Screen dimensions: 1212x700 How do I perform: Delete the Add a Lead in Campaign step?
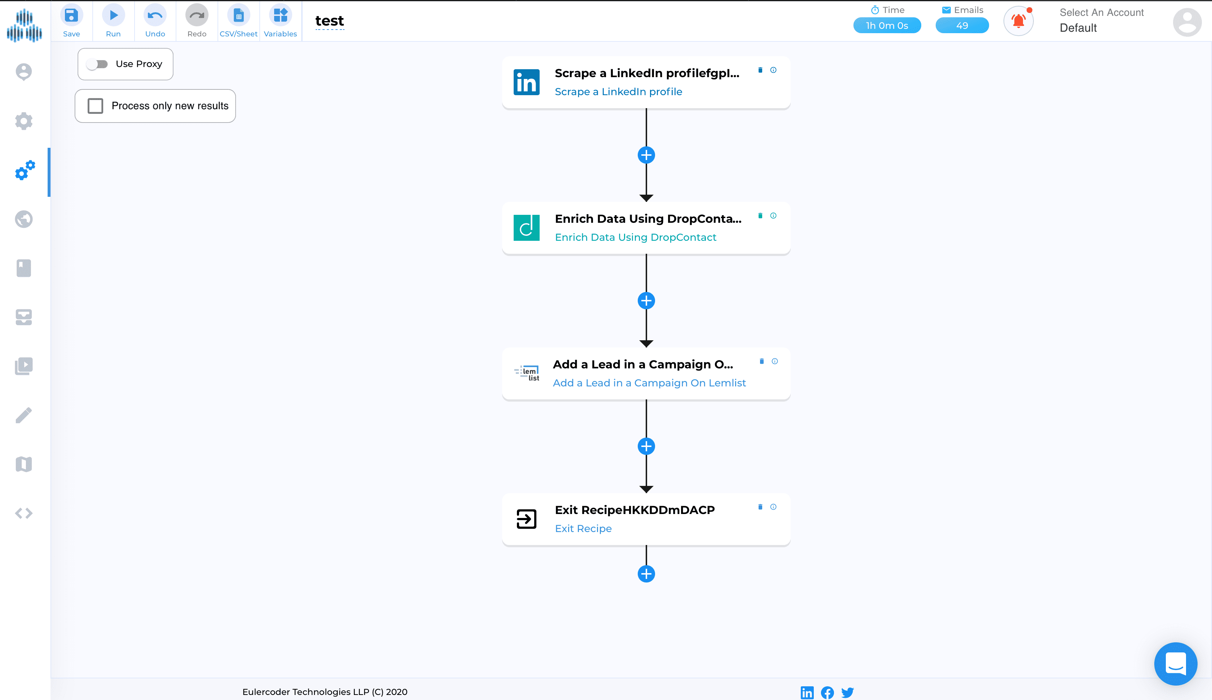pos(762,362)
